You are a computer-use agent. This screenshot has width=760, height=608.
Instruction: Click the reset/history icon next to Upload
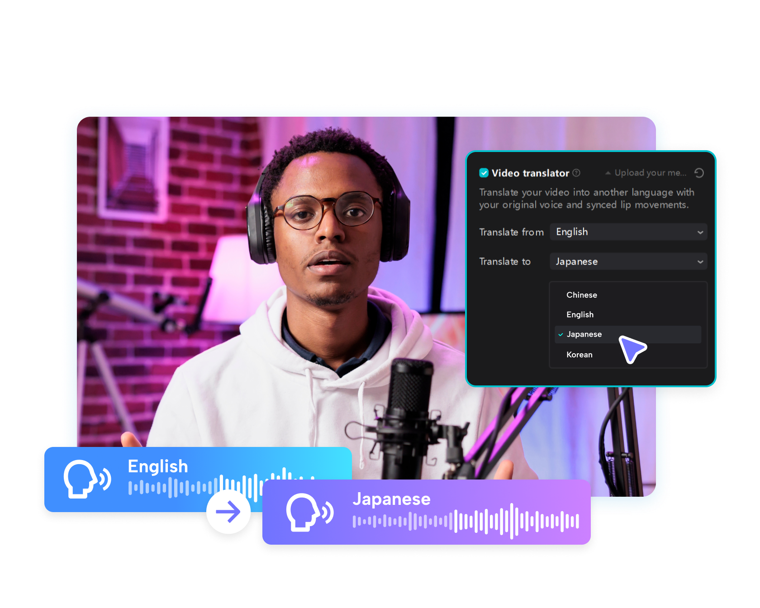(x=699, y=173)
